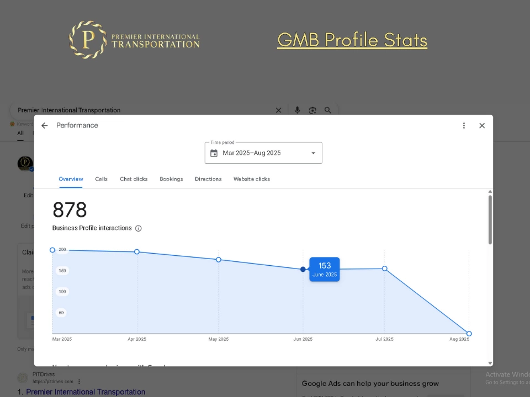Click the 200 y-axis label
This screenshot has height=397, width=530.
[x=62, y=249]
